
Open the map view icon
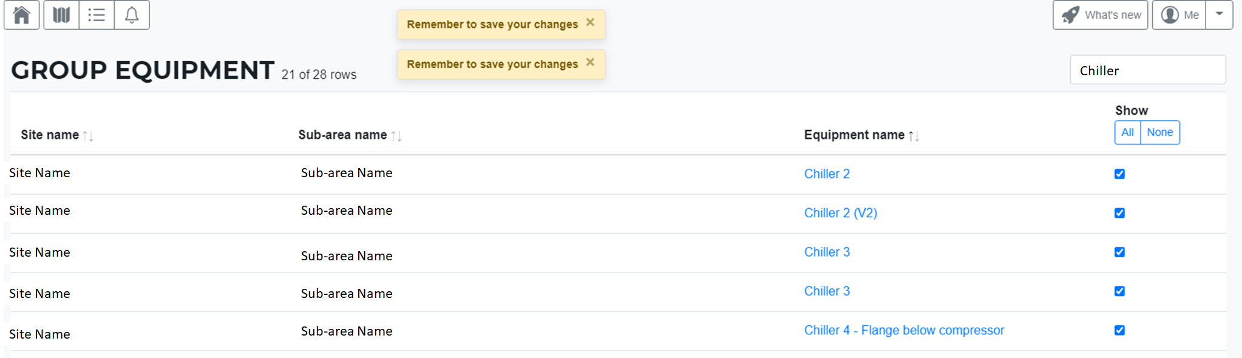(x=61, y=15)
